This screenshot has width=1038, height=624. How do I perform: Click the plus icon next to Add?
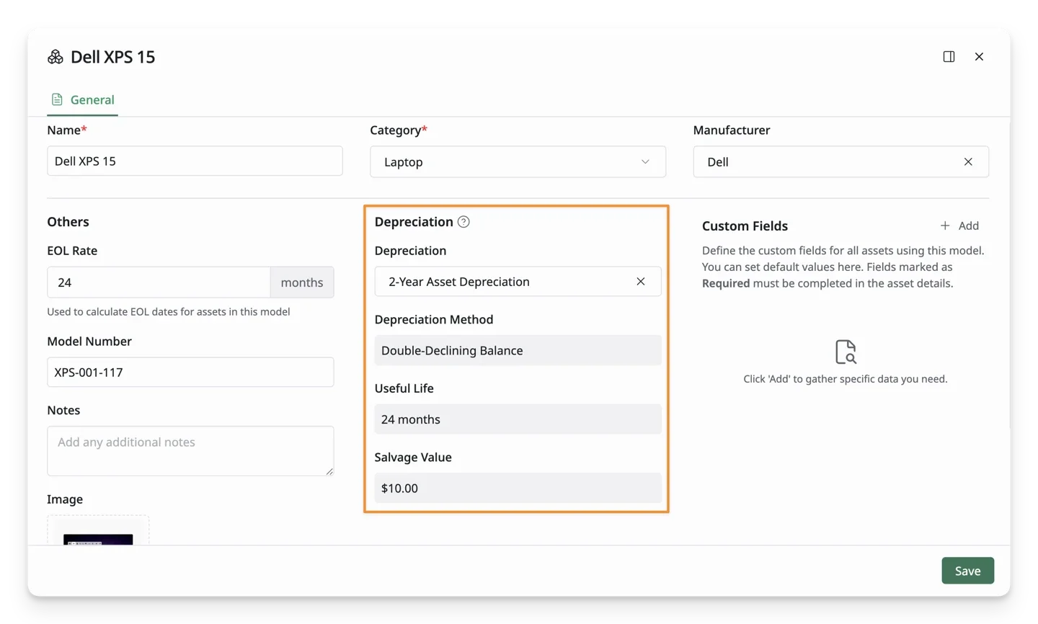(944, 226)
